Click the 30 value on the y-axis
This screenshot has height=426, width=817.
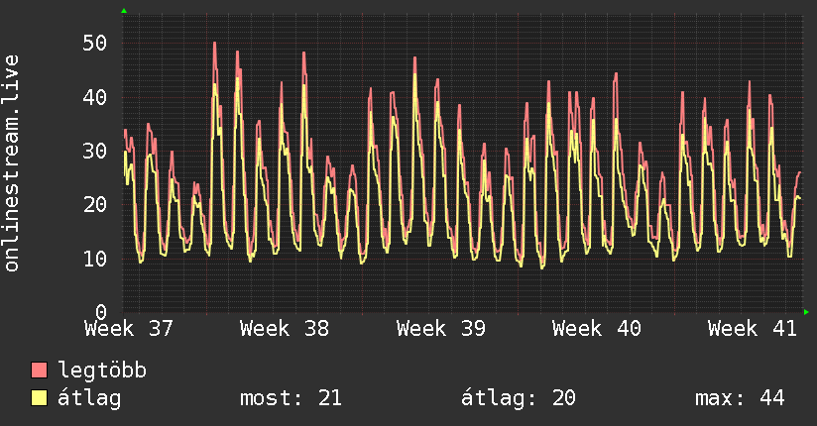click(95, 151)
